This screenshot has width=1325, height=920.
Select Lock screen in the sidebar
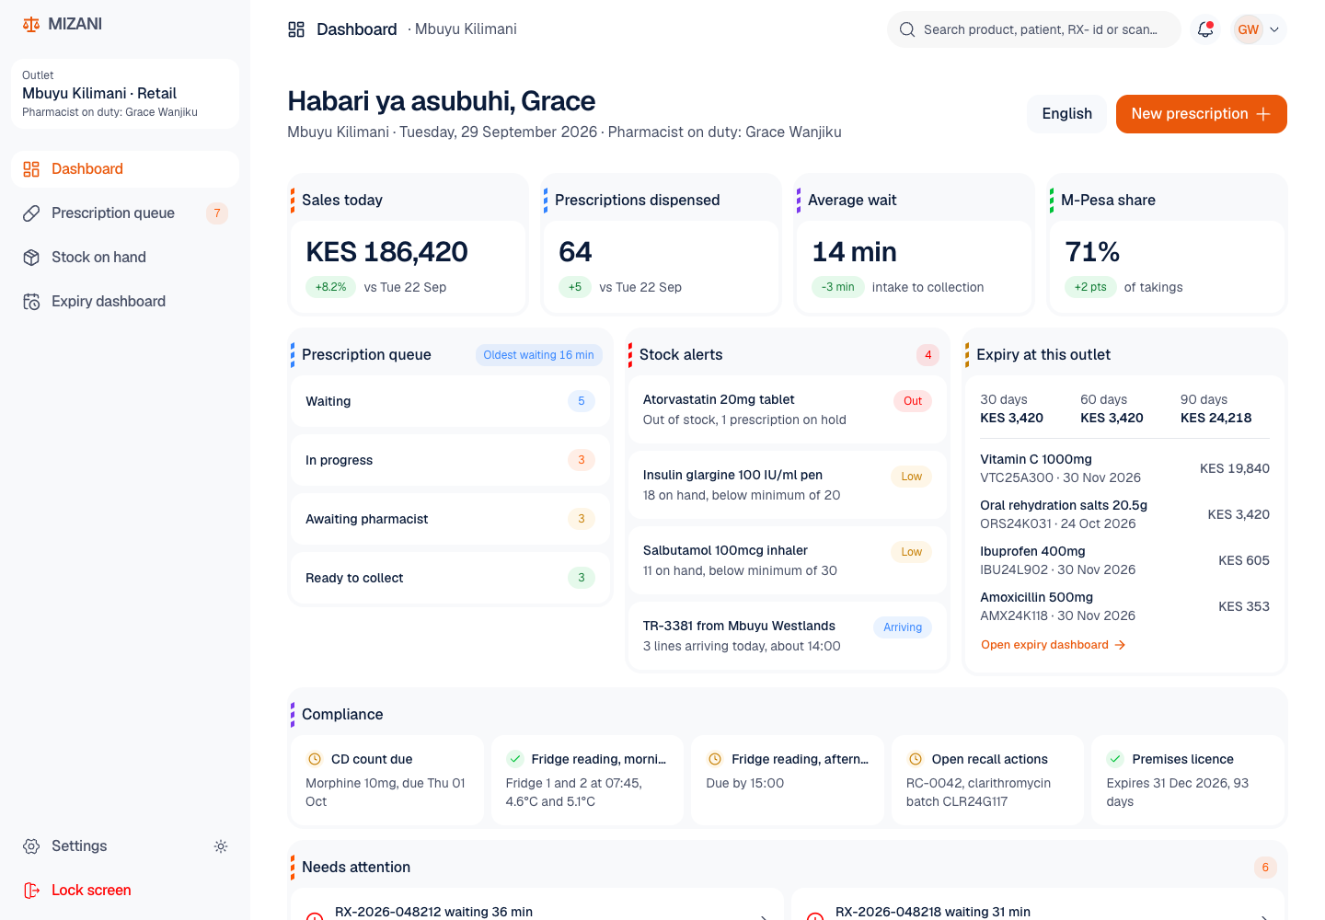(125, 891)
